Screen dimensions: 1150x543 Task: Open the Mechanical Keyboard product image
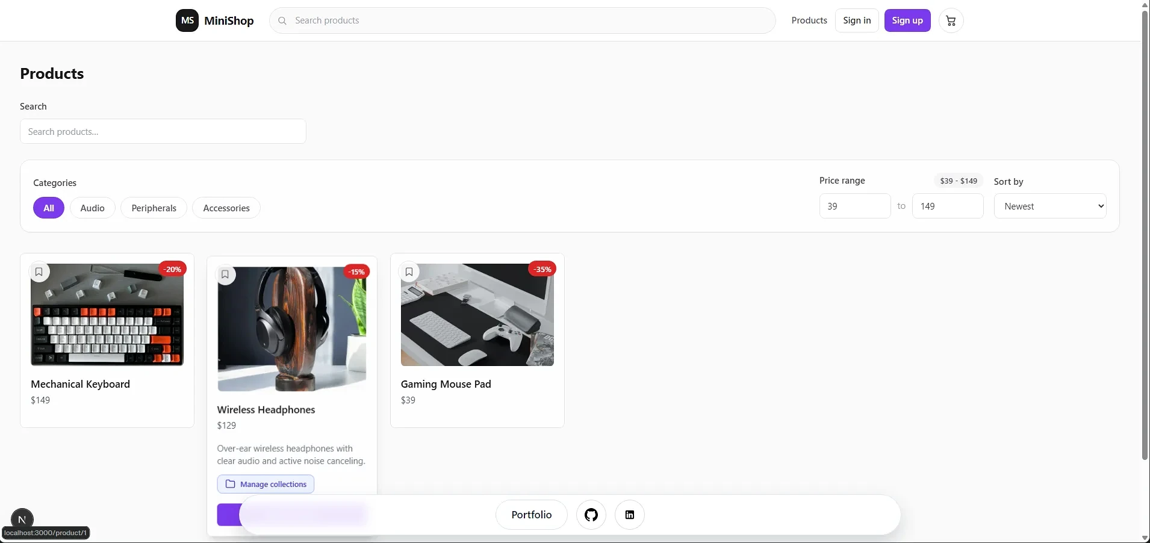tap(107, 315)
